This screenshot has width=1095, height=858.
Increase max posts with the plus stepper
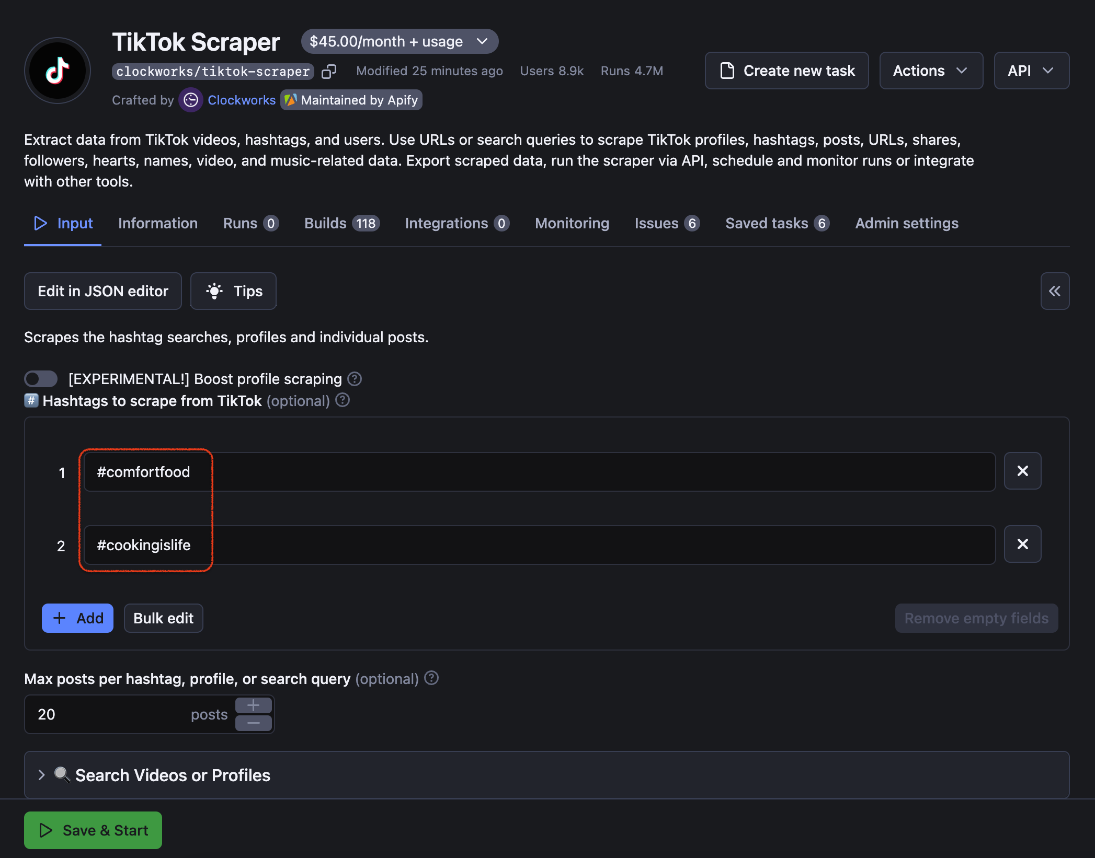(x=253, y=705)
